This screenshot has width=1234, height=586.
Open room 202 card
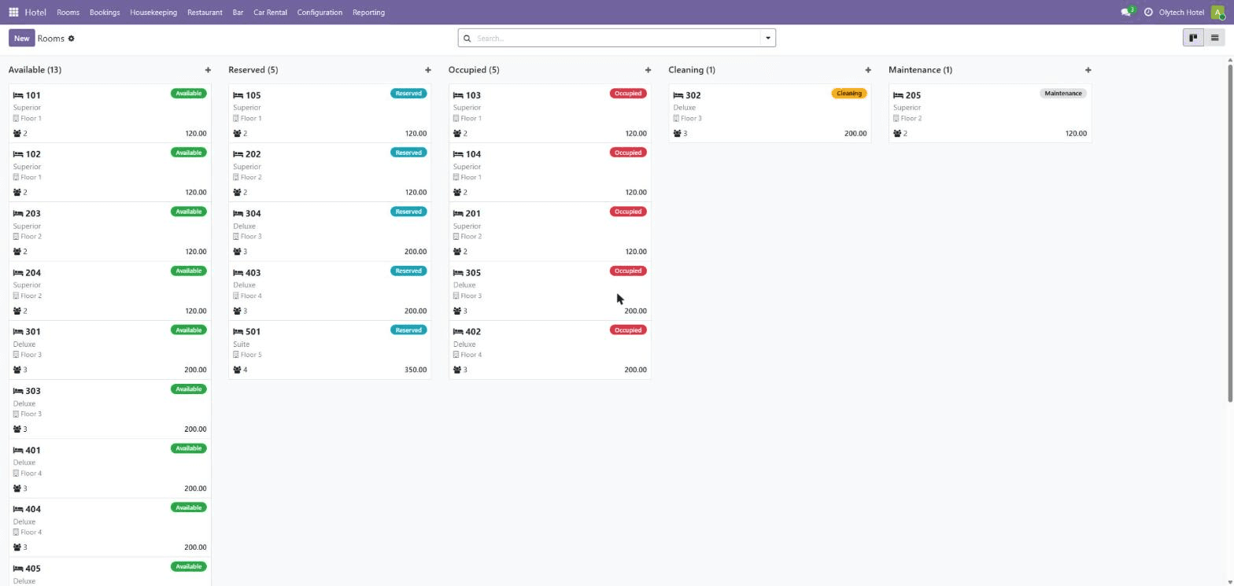(x=330, y=172)
